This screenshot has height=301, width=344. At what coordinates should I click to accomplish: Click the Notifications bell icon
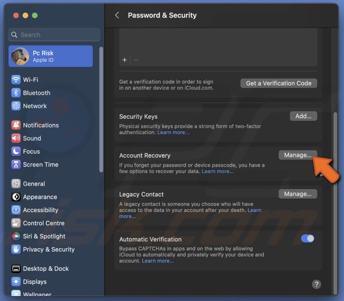tap(16, 125)
